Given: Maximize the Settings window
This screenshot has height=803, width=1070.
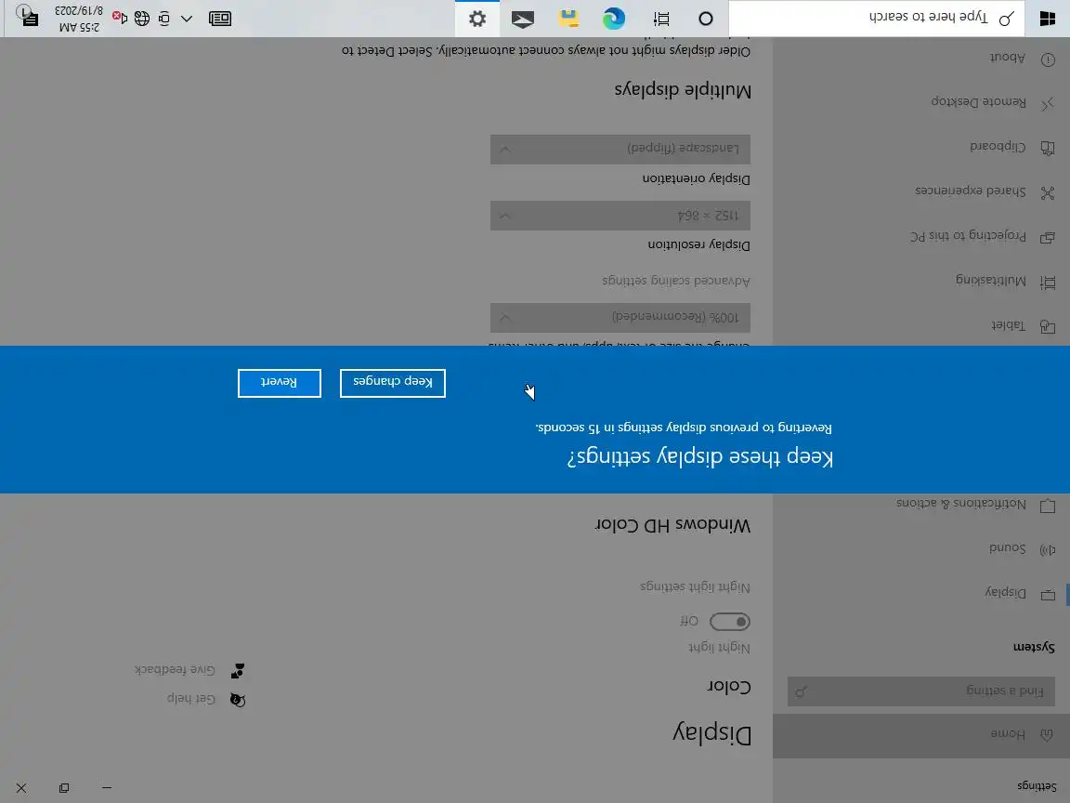Looking at the screenshot, I should (x=64, y=787).
